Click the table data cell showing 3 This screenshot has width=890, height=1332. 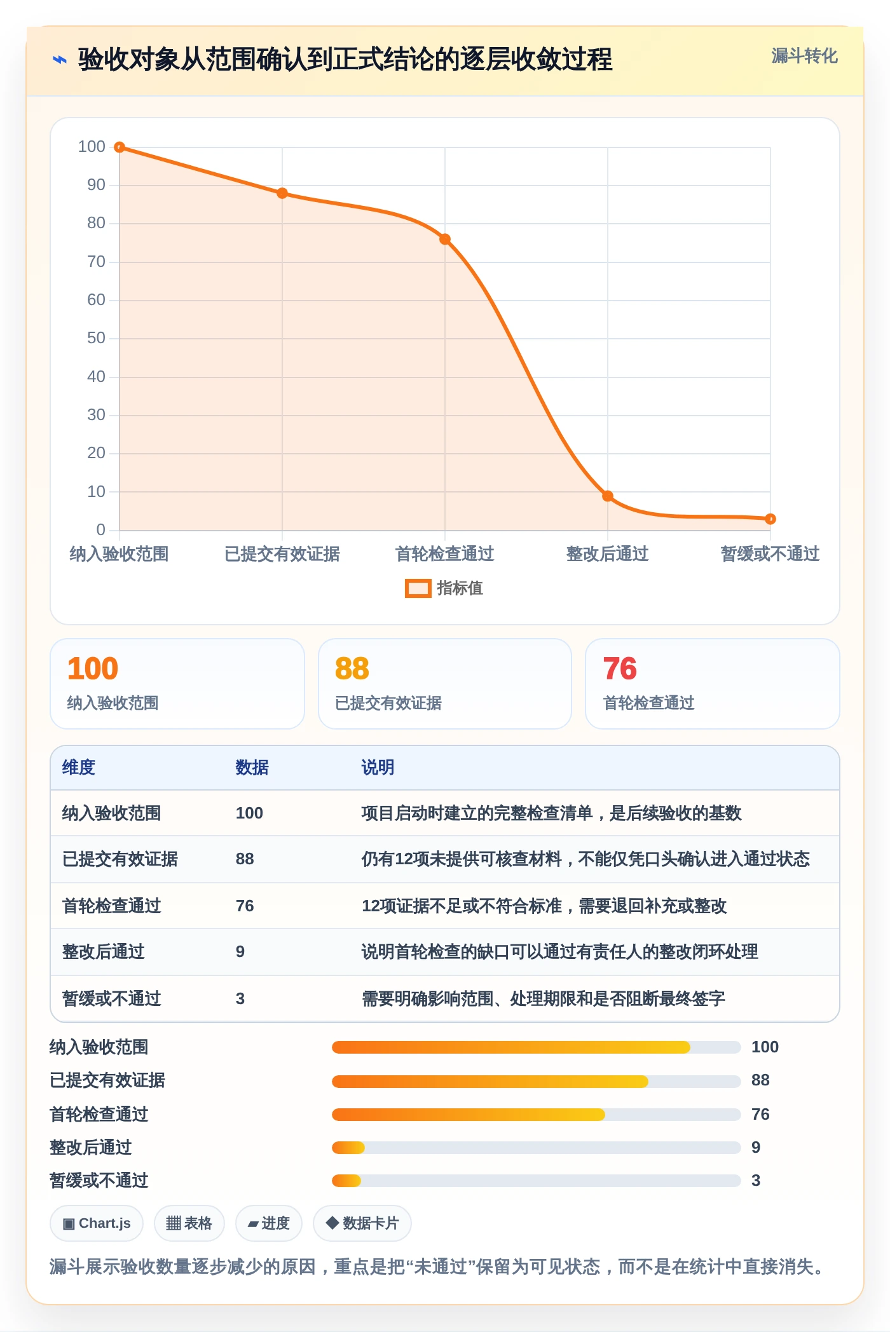point(240,999)
